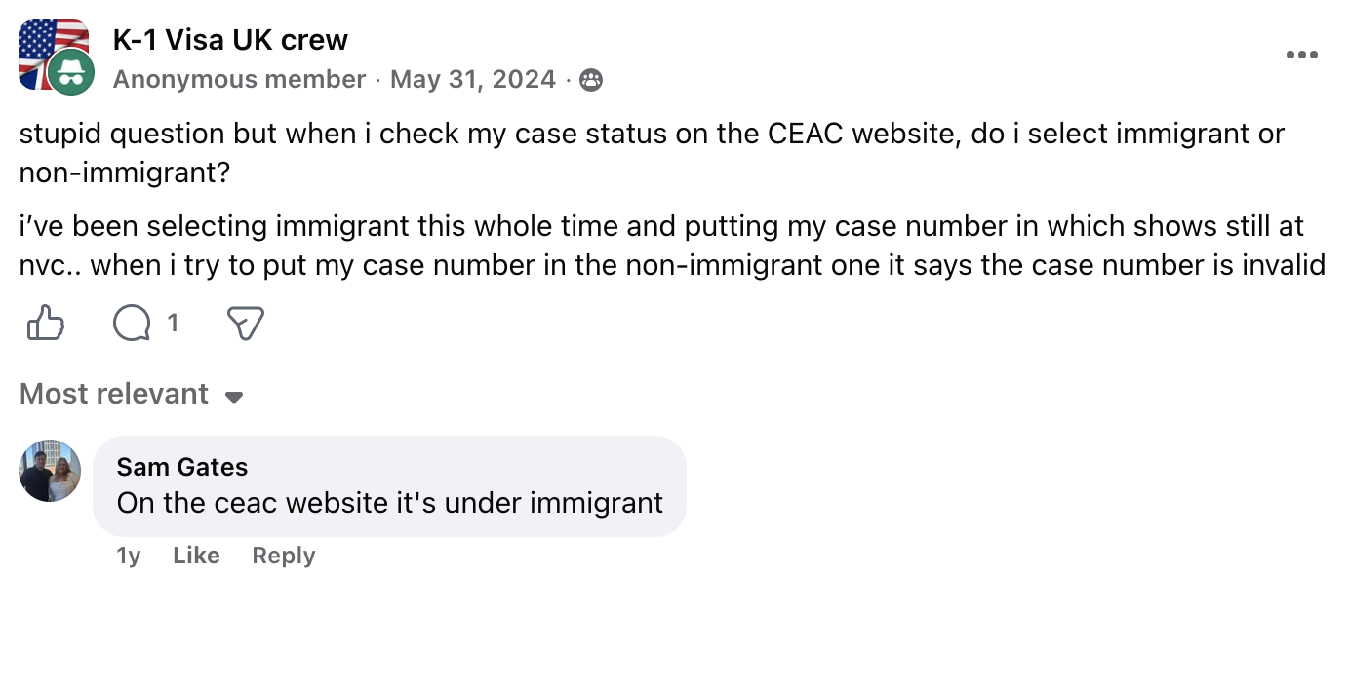
Task: Click the Anonymous member label
Action: tap(239, 79)
